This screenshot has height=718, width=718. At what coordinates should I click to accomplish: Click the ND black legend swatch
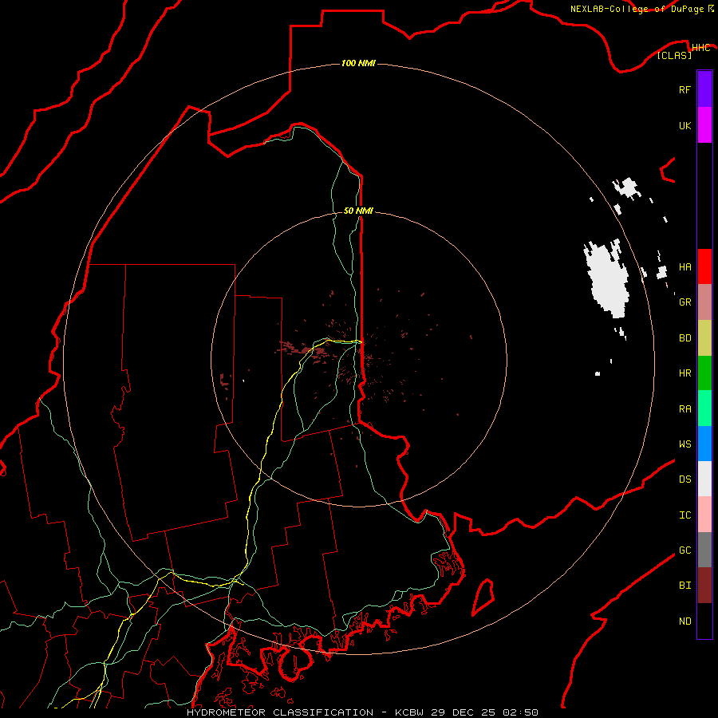coord(704,621)
